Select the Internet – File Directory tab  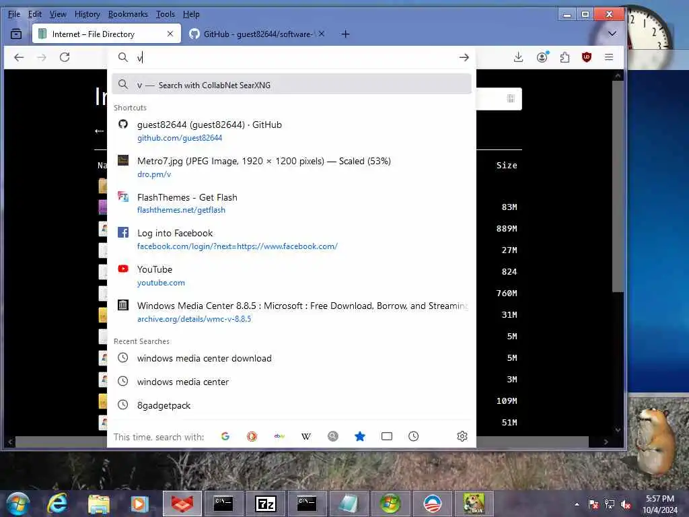click(x=107, y=34)
